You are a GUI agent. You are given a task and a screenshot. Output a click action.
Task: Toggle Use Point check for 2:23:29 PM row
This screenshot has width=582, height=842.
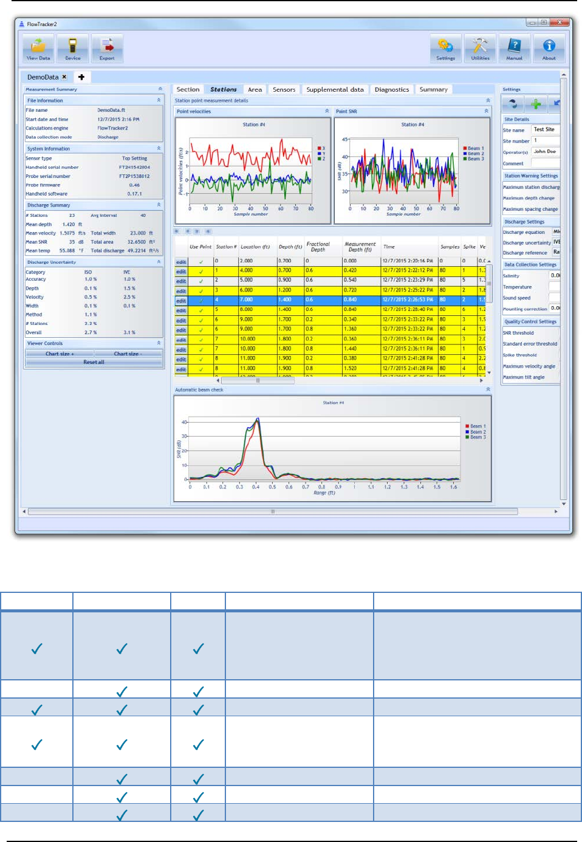click(201, 281)
